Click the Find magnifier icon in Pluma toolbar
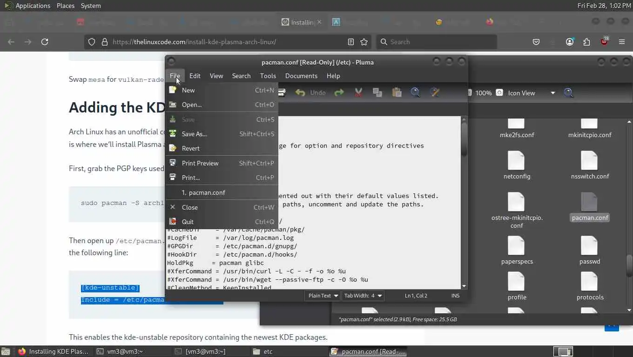Viewport: 633px width, 357px height. pos(416,93)
